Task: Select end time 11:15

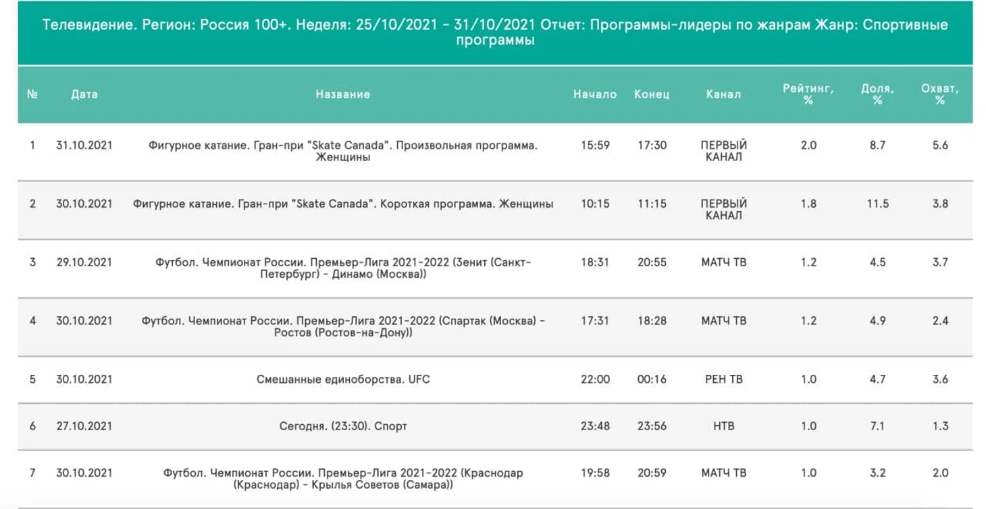Action: coord(652,204)
